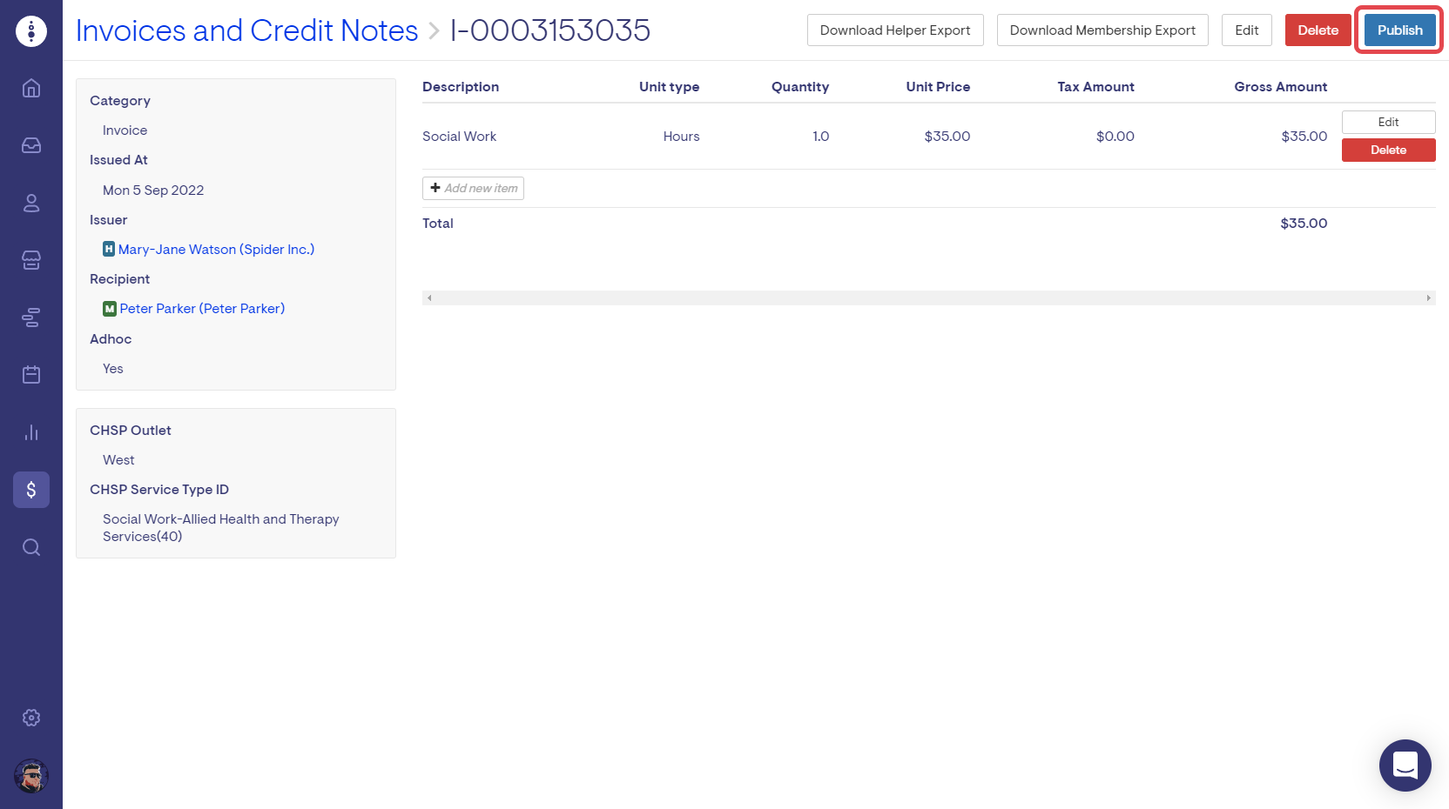The image size is (1449, 809).
Task: Open the inbox tray icon
Action: (31, 145)
